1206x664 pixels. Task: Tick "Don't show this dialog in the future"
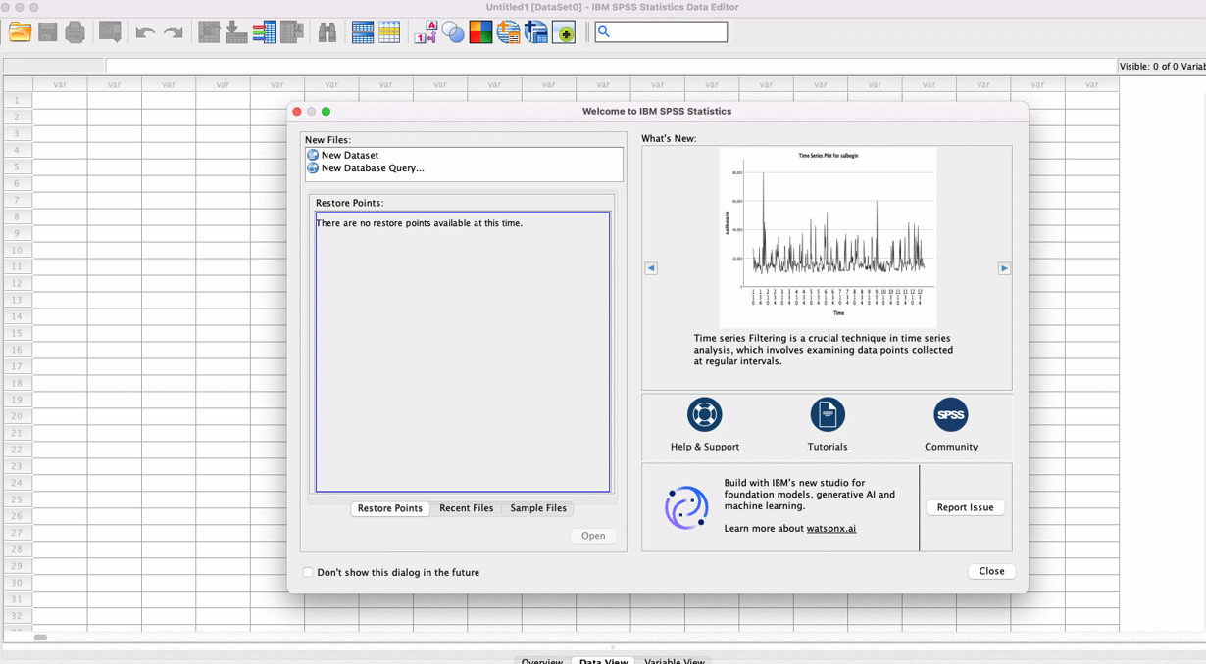pyautogui.click(x=308, y=572)
